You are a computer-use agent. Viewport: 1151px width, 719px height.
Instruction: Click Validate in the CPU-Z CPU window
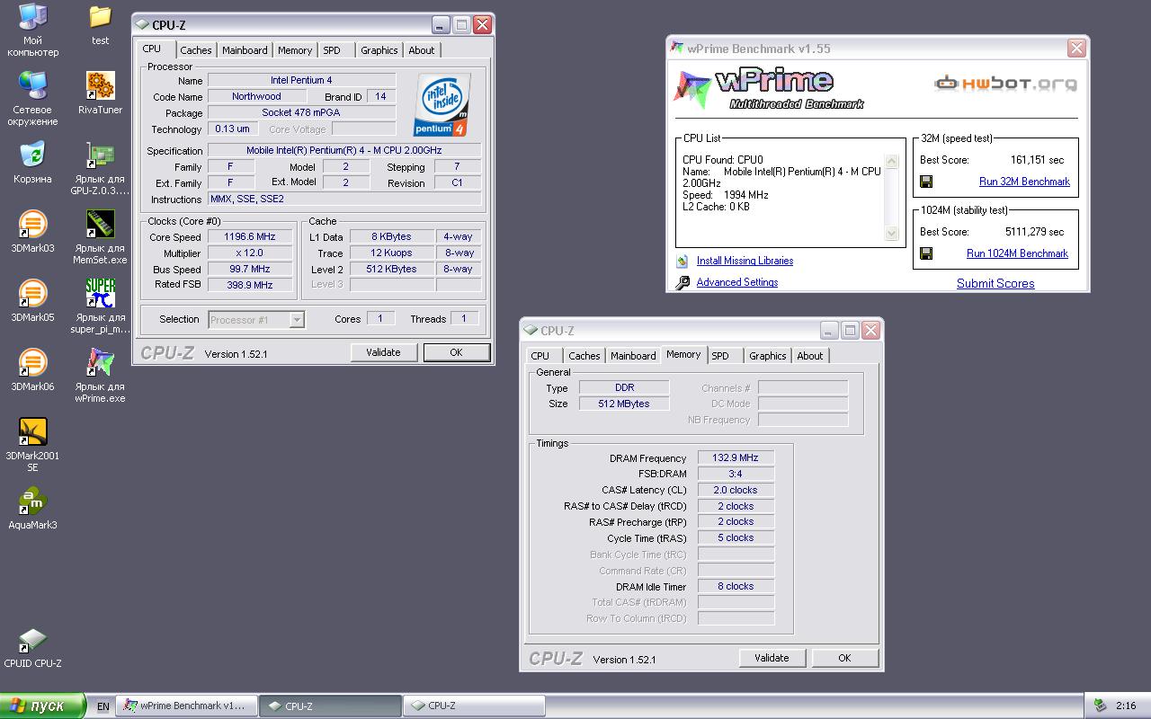(x=384, y=352)
